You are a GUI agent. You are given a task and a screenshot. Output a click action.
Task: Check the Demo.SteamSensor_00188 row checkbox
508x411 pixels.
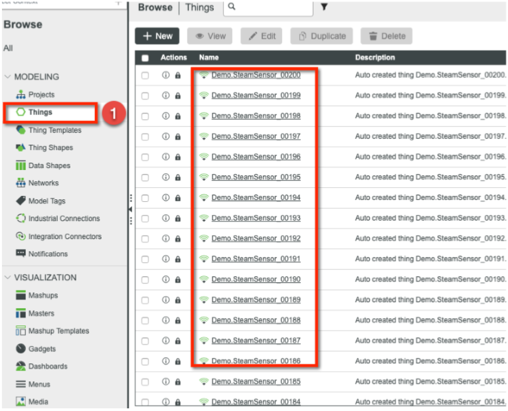pyautogui.click(x=145, y=320)
